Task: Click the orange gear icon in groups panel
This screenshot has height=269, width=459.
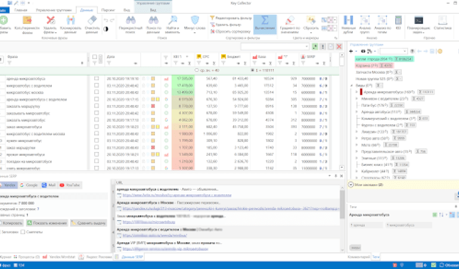Action: 440,51
